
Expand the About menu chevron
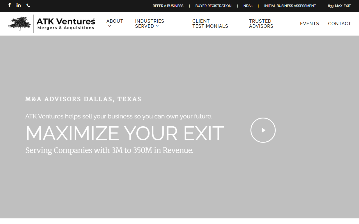pos(109,26)
